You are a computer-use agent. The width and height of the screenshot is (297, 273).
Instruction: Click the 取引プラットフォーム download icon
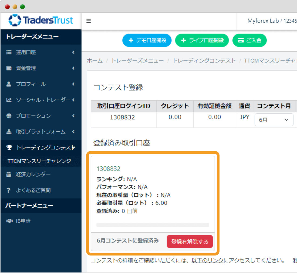coord(9,132)
